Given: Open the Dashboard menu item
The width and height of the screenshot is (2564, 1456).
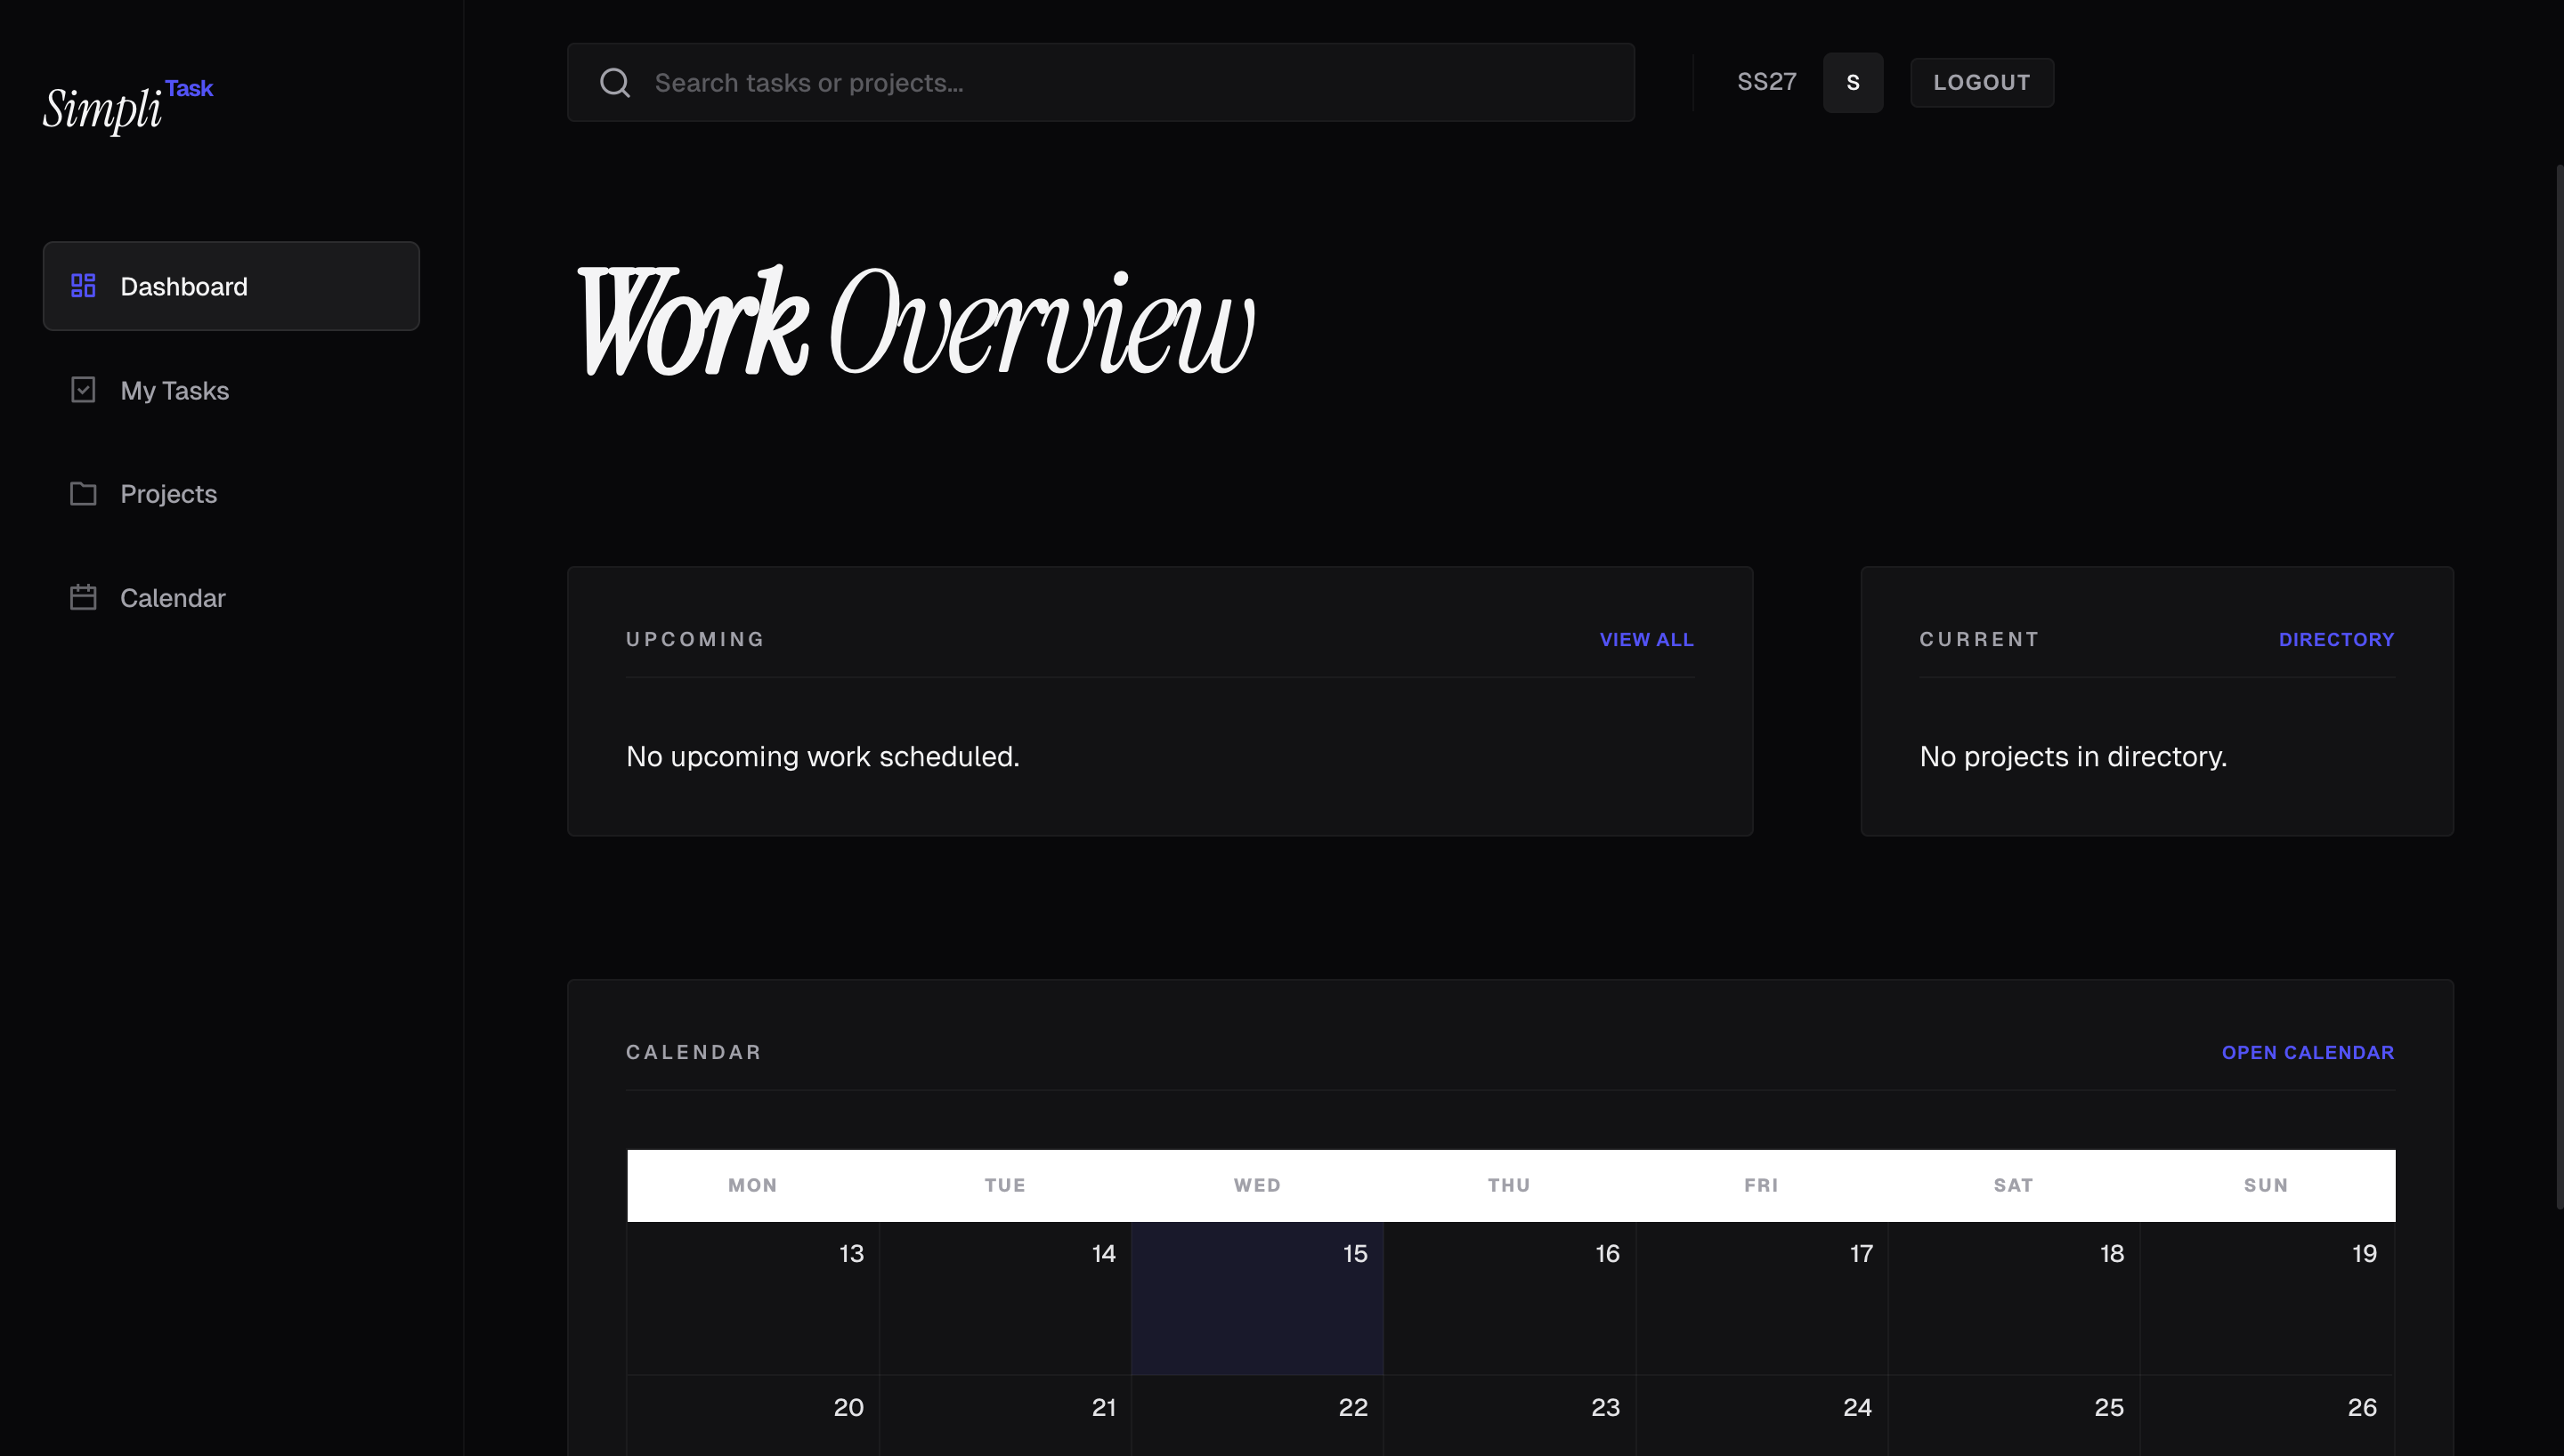Looking at the screenshot, I should tap(231, 286).
